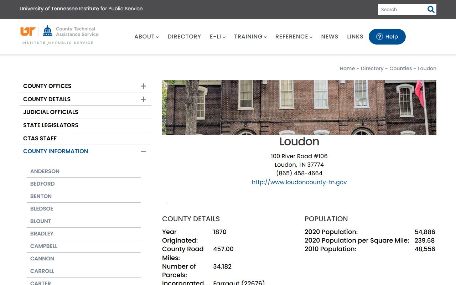
Task: Open the E-LI dropdown menu
Action: click(217, 37)
